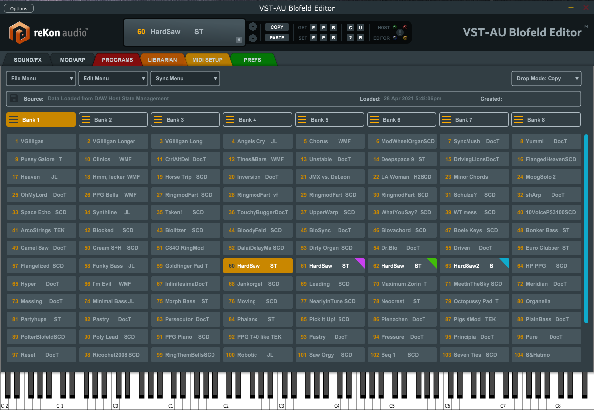This screenshot has height=410, width=594.
Task: Open the File Menu dropdown
Action: pyautogui.click(x=41, y=78)
